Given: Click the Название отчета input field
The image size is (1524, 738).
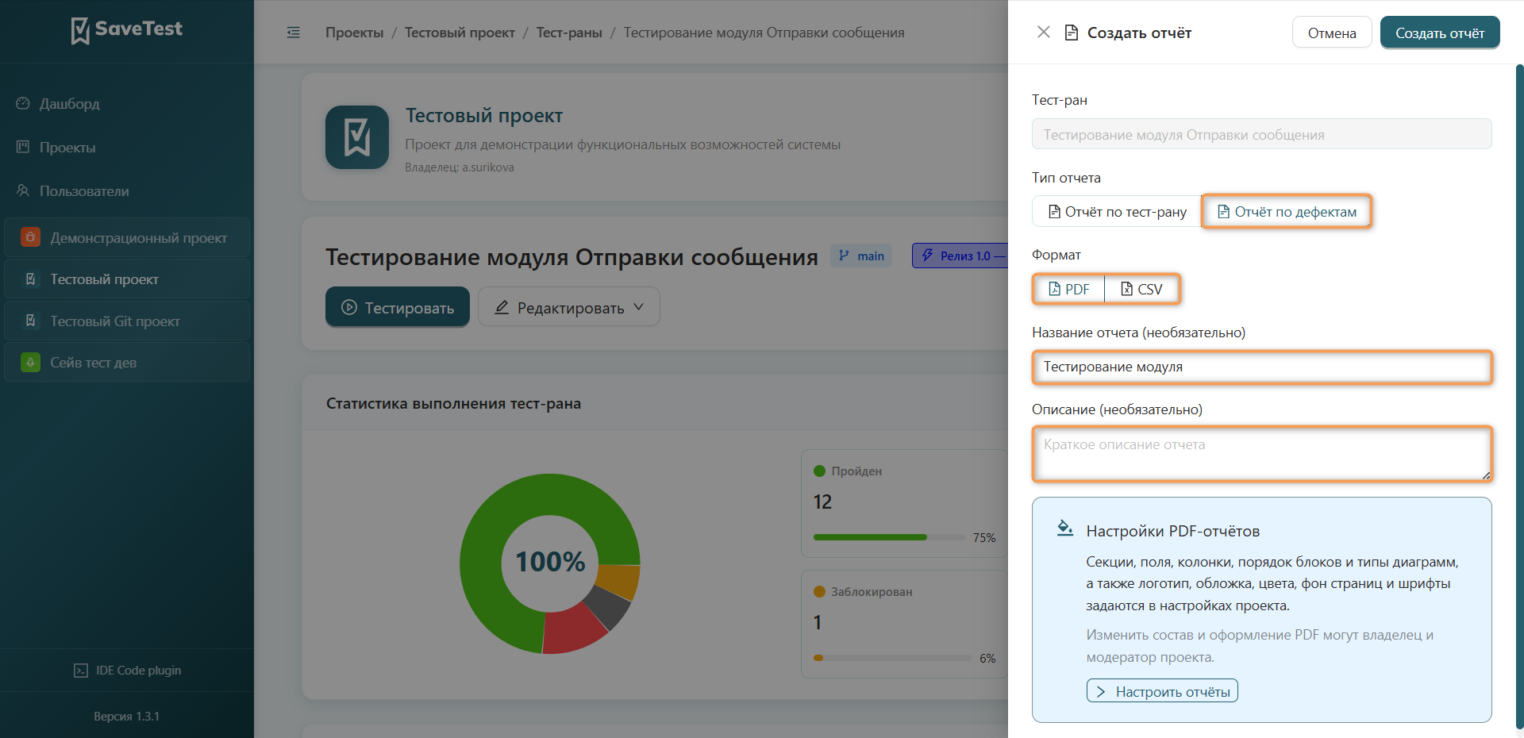Looking at the screenshot, I should (1262, 367).
